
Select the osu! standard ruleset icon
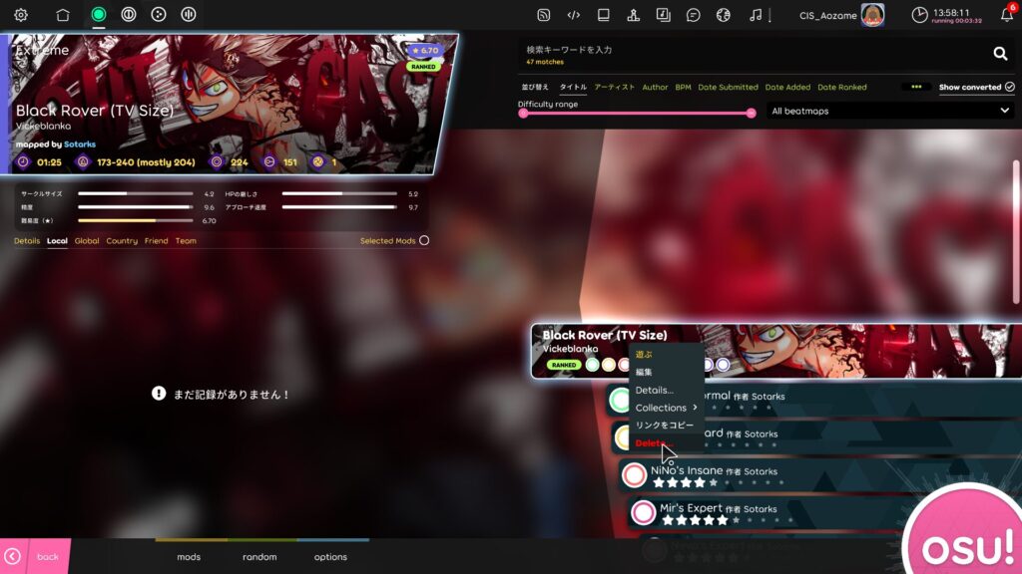99,14
